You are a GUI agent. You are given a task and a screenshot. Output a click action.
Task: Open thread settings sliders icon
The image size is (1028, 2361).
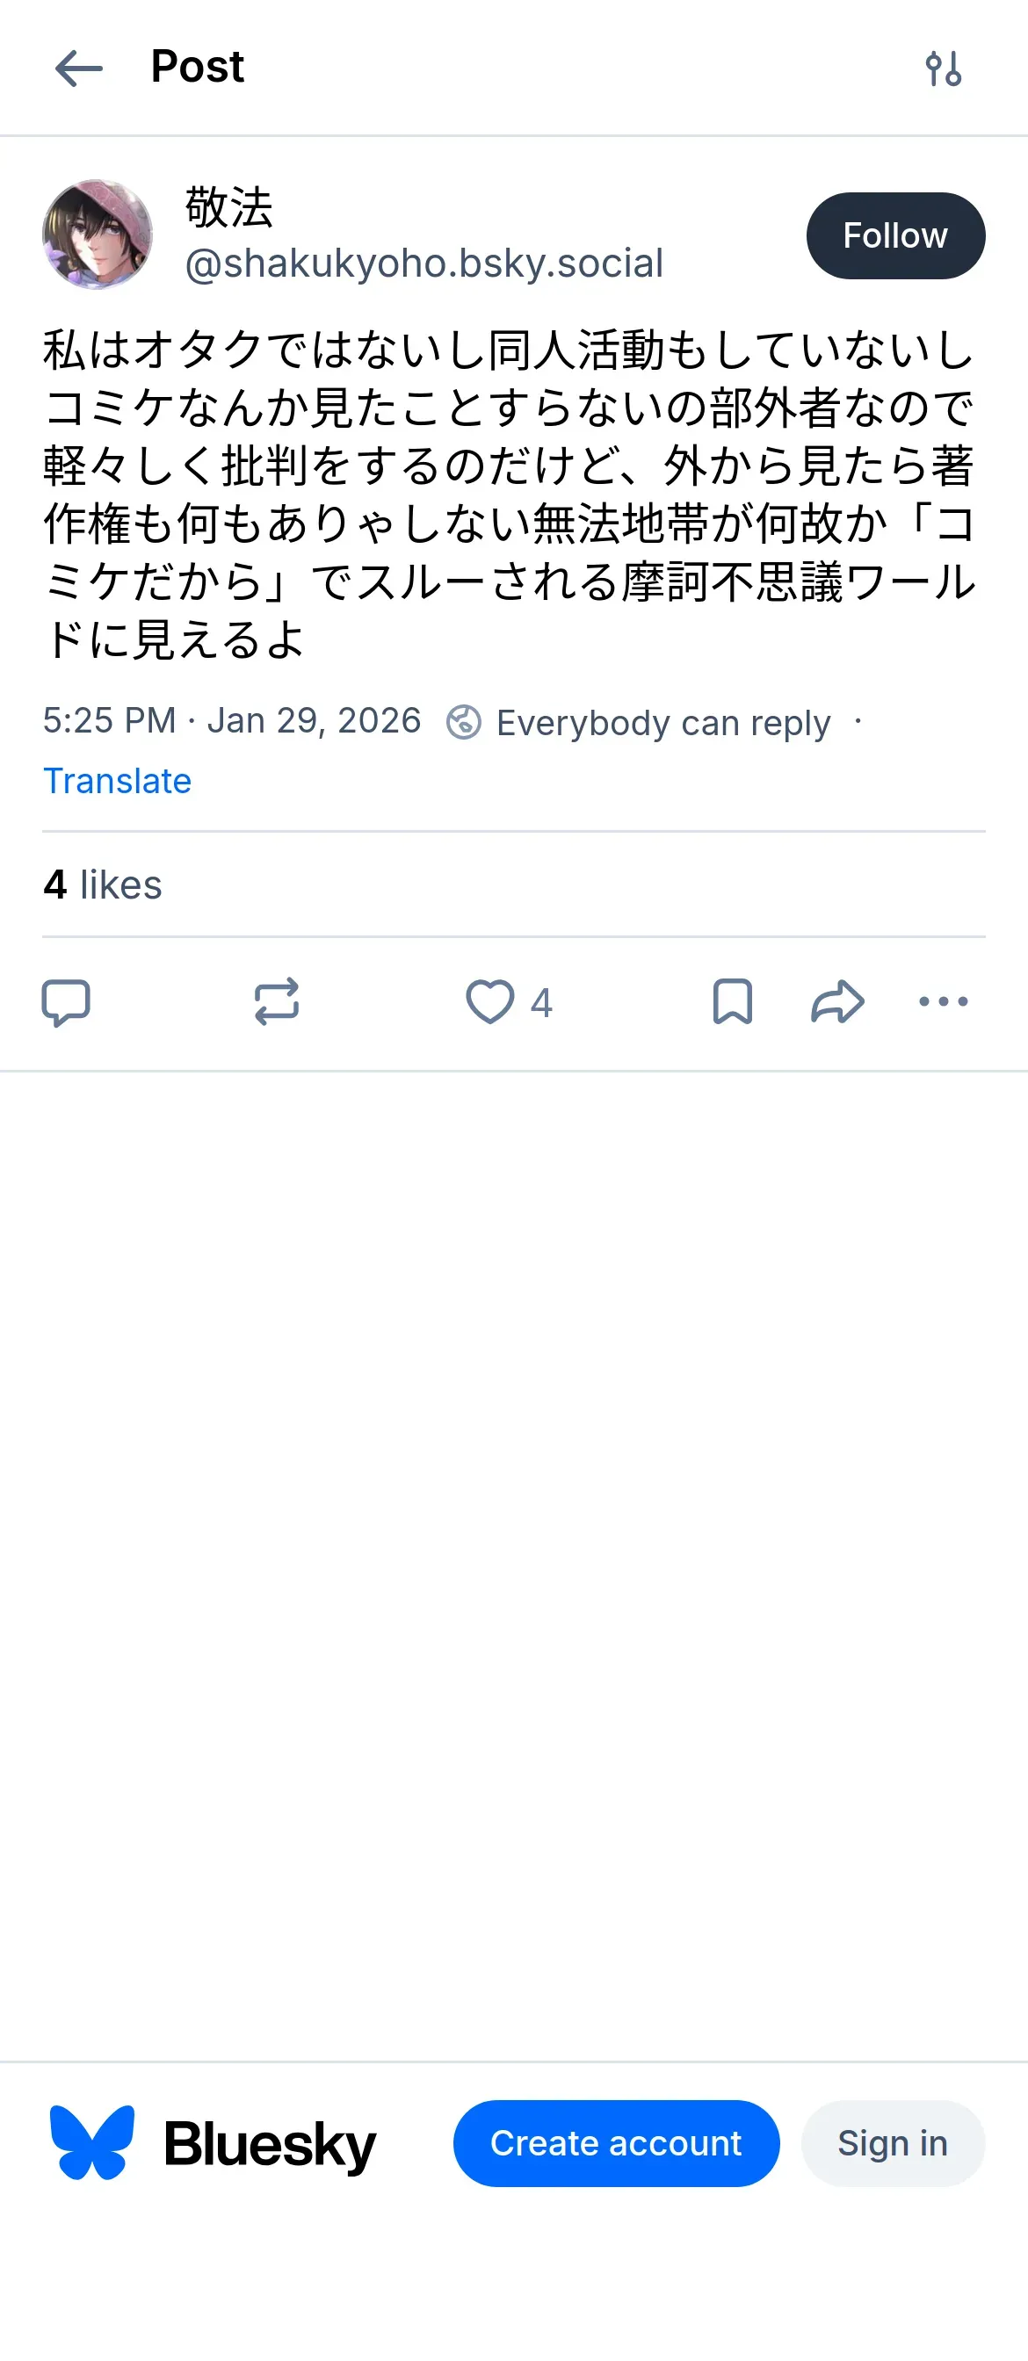(x=943, y=69)
